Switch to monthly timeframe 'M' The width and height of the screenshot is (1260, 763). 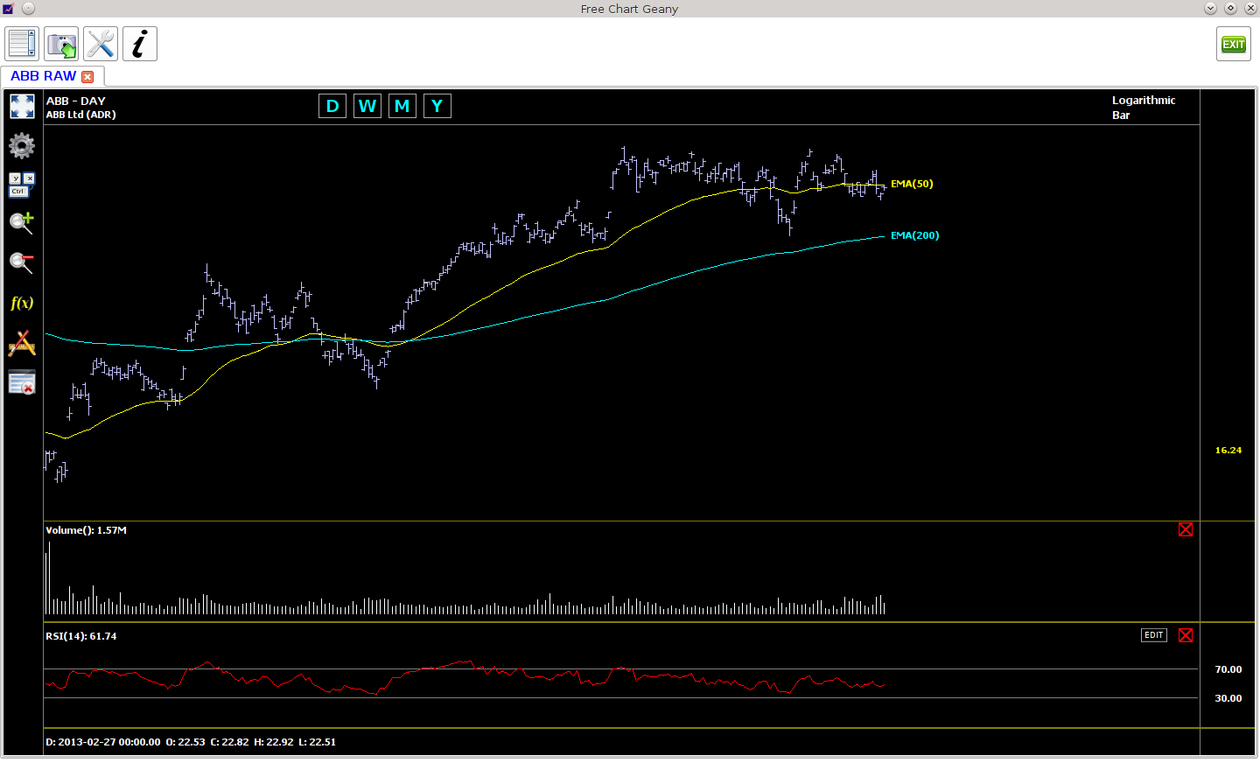tap(402, 106)
